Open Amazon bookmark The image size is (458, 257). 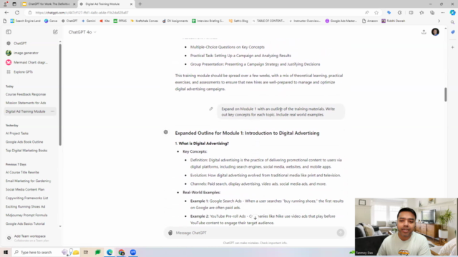click(x=370, y=21)
